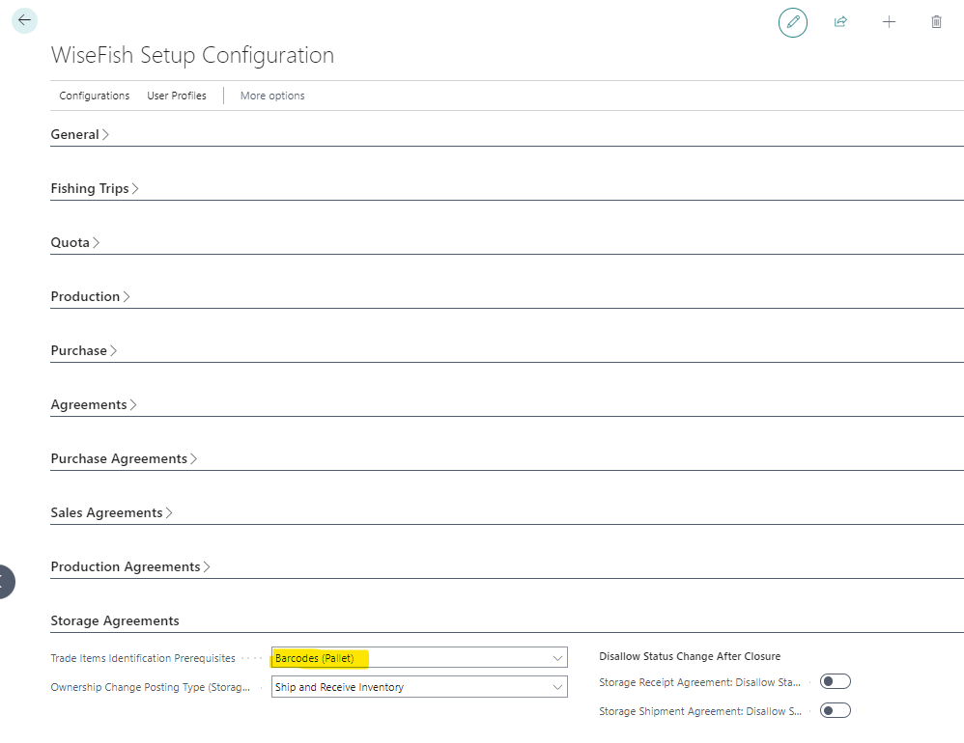Open the Configurations menu
The image size is (964, 743).
[94, 96]
